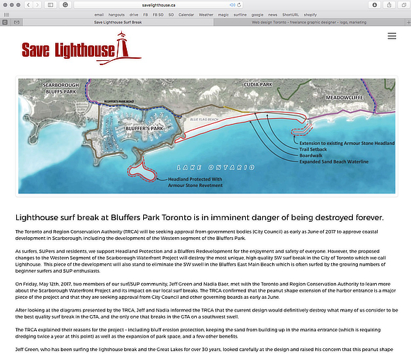Switch to Save Lighthouse Surf Break tab
411x354 pixels.
118,22
